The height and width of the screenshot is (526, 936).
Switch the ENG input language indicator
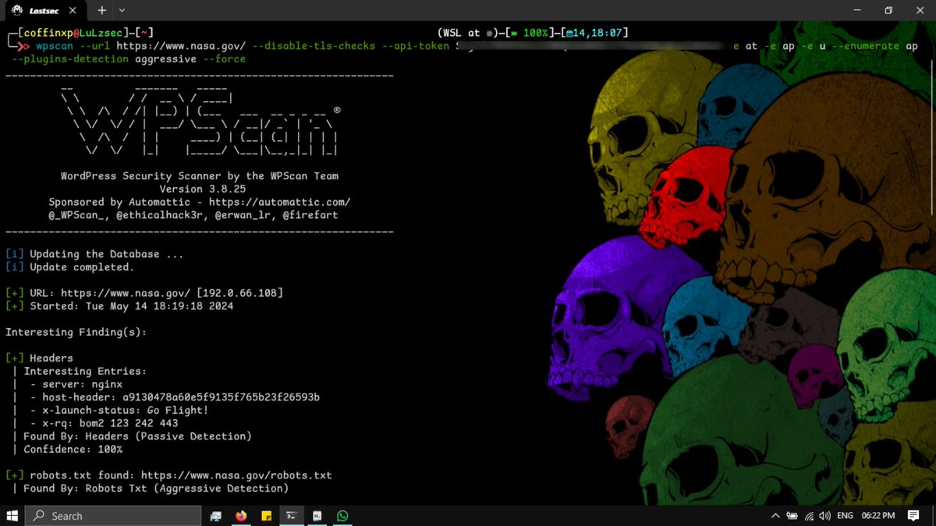tap(845, 516)
